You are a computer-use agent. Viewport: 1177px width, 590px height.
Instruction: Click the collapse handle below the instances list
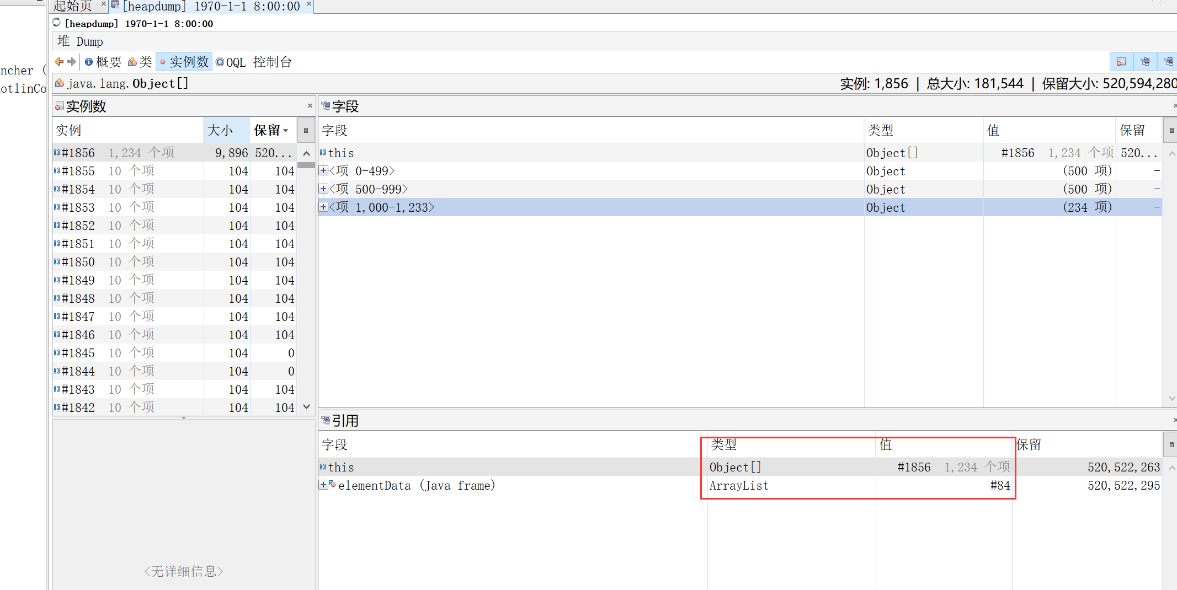tap(184, 418)
